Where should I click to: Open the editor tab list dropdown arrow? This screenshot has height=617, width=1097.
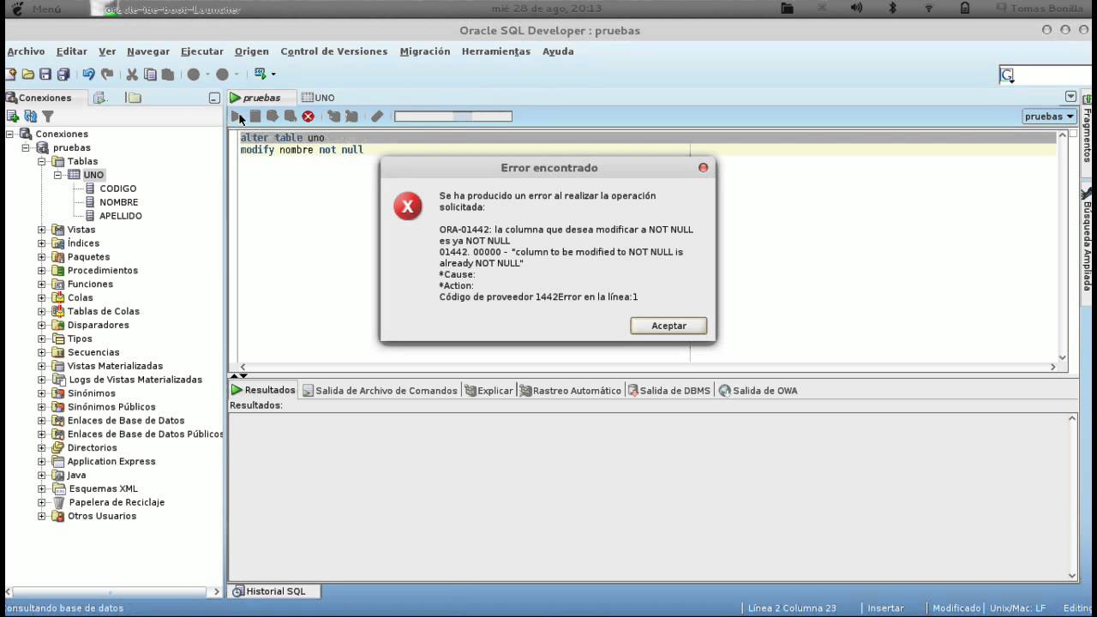[x=1070, y=97]
